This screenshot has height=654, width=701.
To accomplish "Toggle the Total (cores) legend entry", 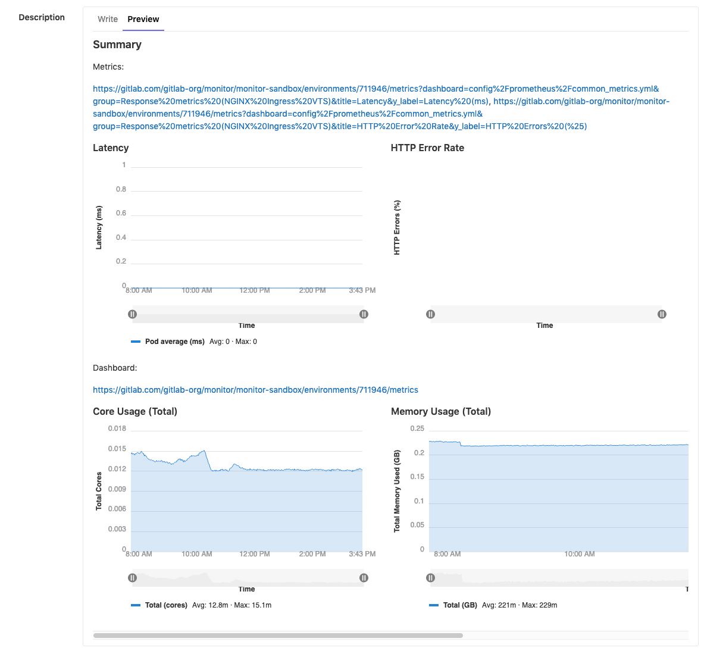I will 165,605.
